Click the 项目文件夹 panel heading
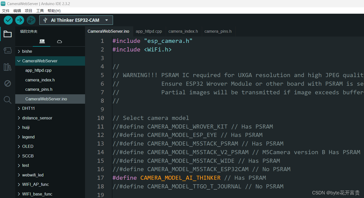Image resolution: width=364 pixels, height=198 pixels. click(29, 31)
